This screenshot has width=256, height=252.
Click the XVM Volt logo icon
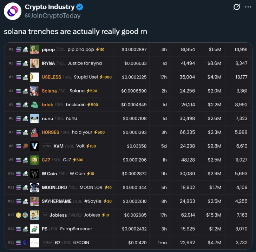pyautogui.click(x=34, y=146)
